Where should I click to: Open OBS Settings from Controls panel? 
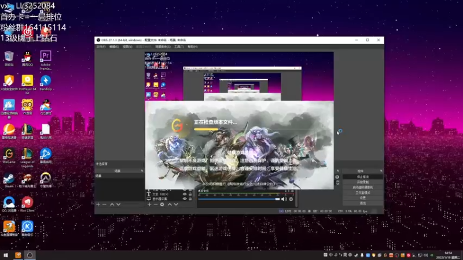point(363,198)
